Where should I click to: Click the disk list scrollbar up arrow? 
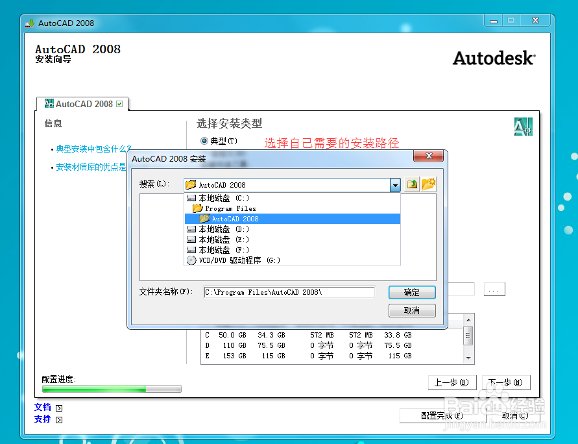click(468, 320)
